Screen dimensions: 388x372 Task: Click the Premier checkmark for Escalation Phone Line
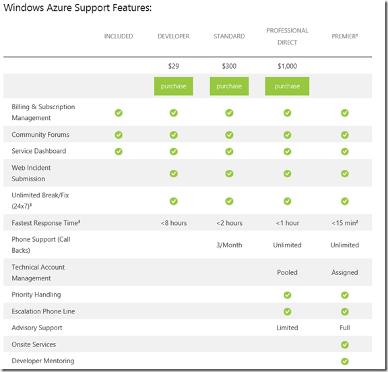345,311
